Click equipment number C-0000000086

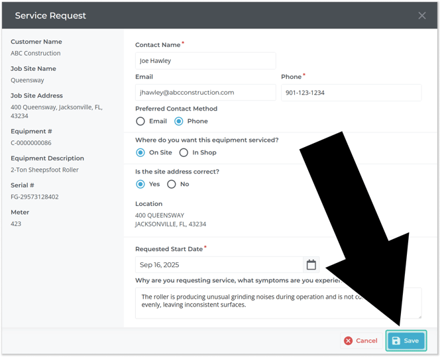tap(31, 142)
